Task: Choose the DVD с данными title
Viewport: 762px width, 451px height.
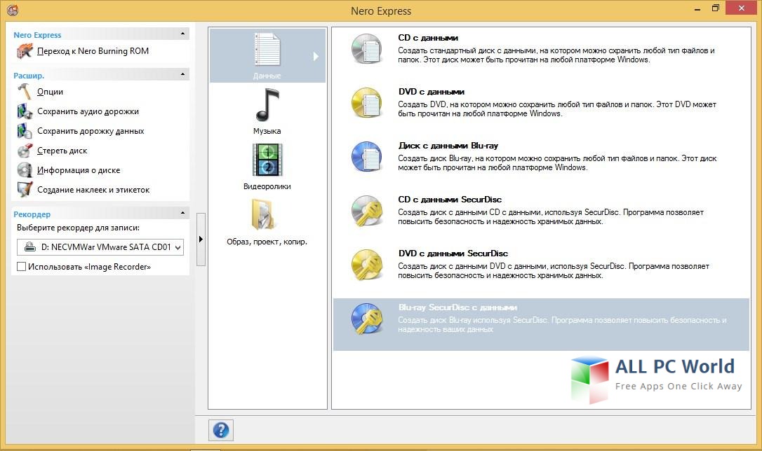Action: 432,92
